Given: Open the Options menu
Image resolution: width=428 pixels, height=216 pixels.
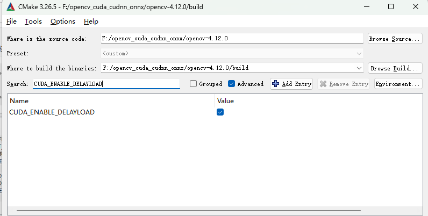Looking at the screenshot, I should pos(62,21).
